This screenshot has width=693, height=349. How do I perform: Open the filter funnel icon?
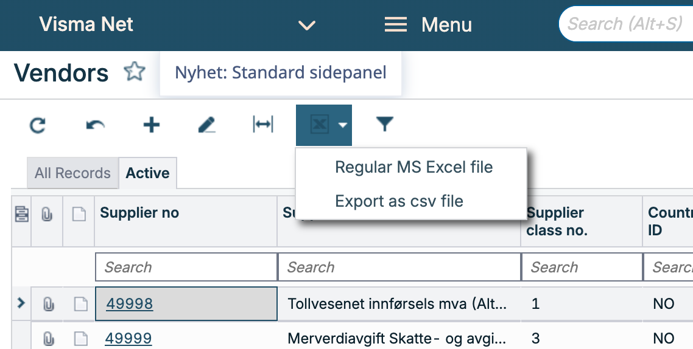(384, 125)
